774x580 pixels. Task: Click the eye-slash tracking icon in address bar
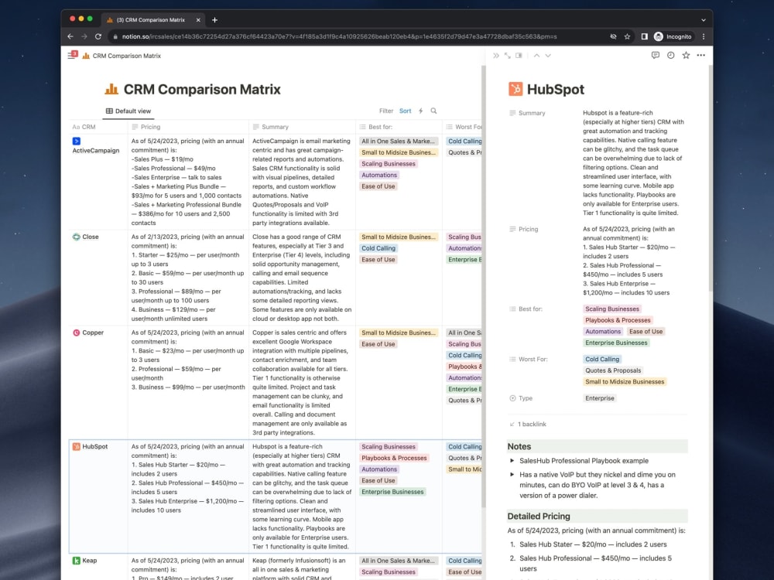tap(613, 36)
